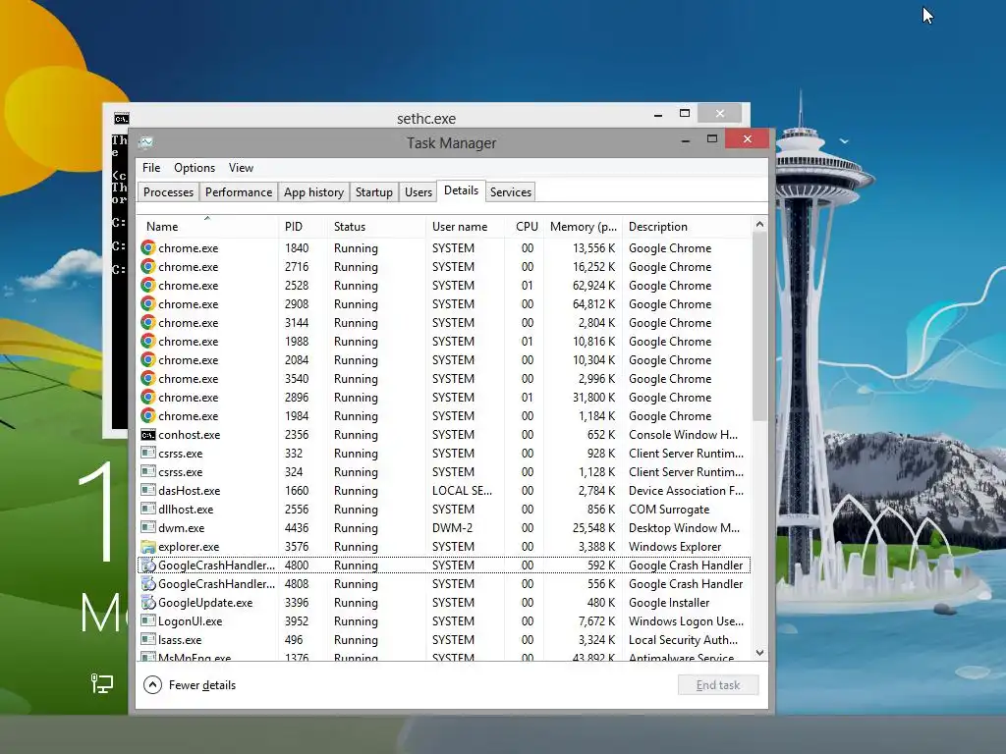
Task: Click the GoogleUpdate.exe icon
Action: point(148,602)
